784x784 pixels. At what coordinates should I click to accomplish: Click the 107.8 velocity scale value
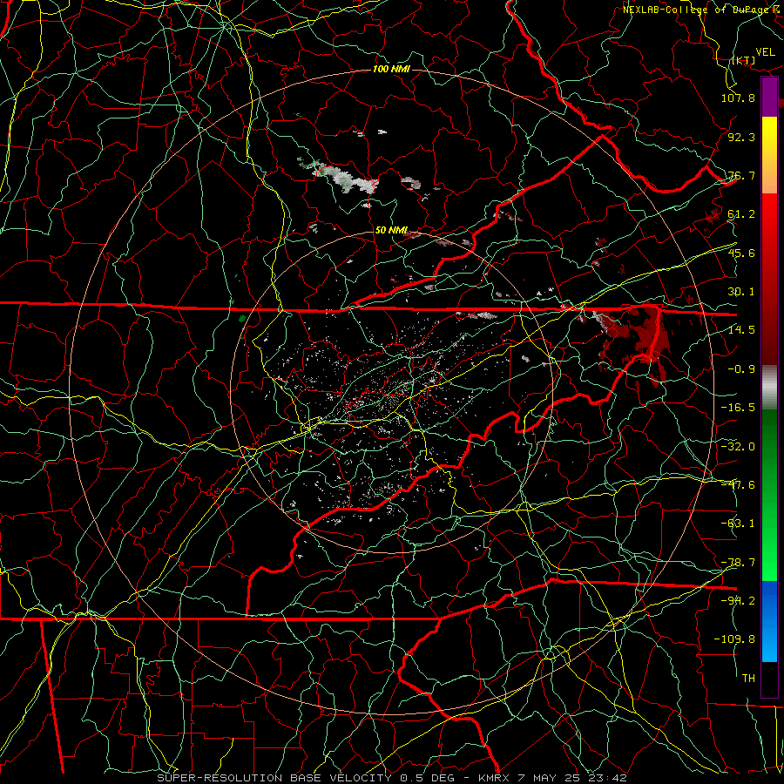coord(738,98)
